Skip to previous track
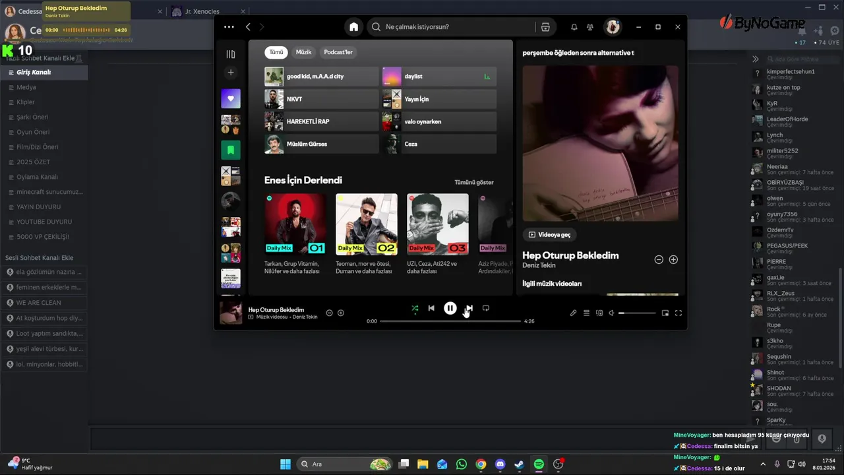This screenshot has height=475, width=844. (x=431, y=308)
